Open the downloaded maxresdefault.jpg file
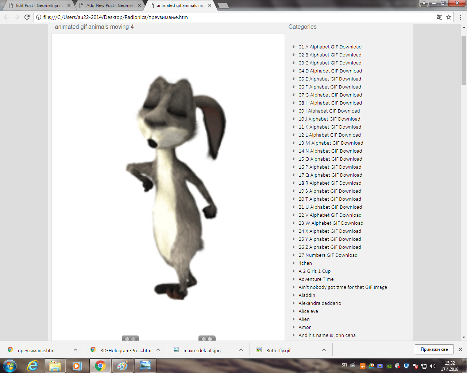 click(202, 350)
